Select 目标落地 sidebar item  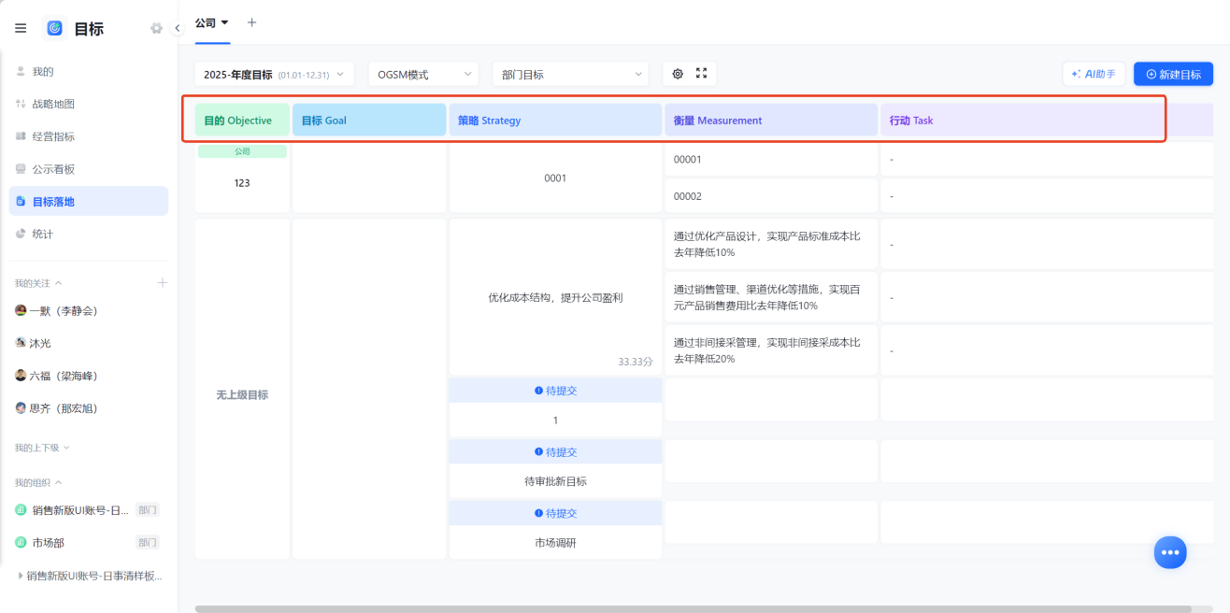tap(89, 201)
